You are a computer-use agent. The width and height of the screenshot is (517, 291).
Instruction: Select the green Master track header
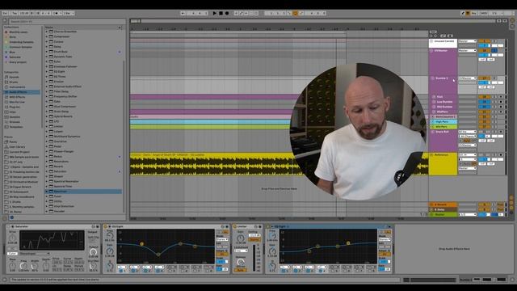443,214
